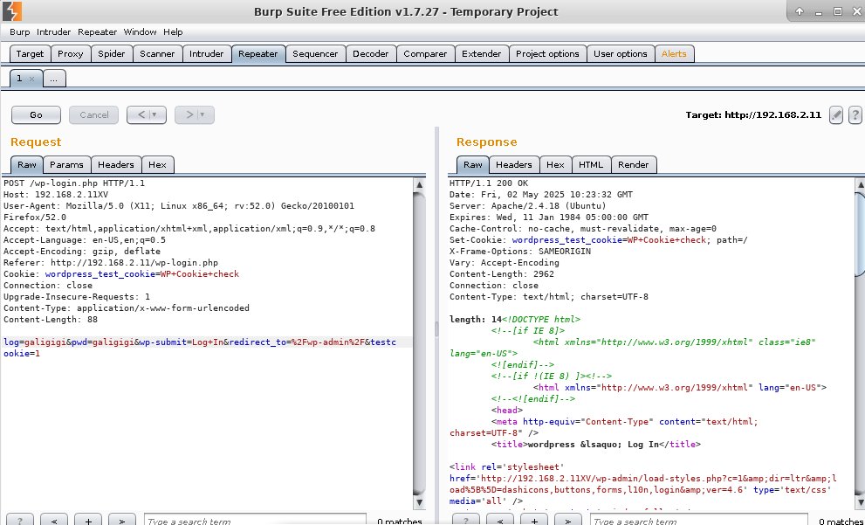Click the Host: 192.168.2.11XV header
Image resolution: width=865 pixels, height=525 pixels.
tap(56, 194)
